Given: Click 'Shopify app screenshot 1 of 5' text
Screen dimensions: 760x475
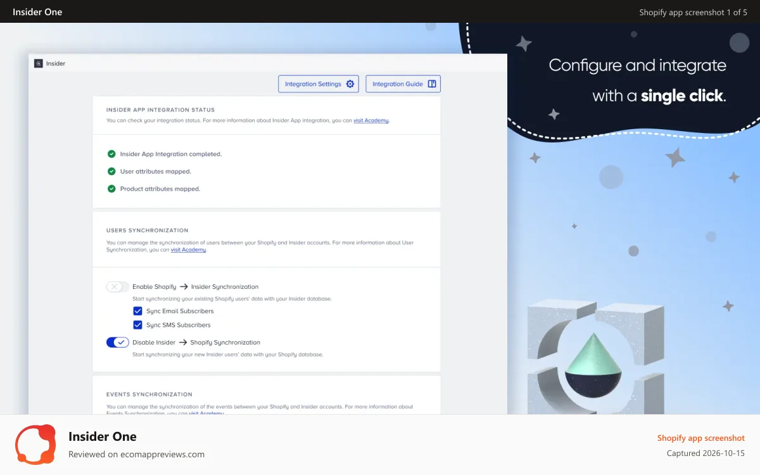Looking at the screenshot, I should click(x=693, y=12).
